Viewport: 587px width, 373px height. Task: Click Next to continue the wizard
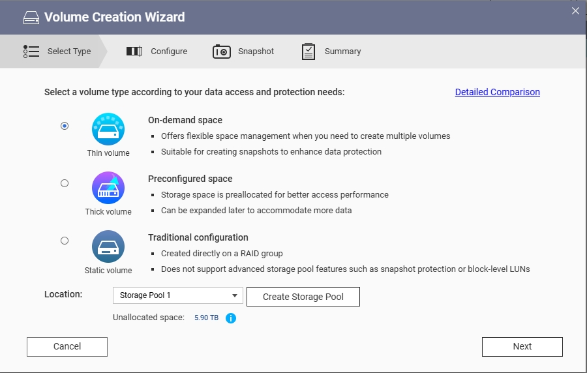pyautogui.click(x=522, y=347)
